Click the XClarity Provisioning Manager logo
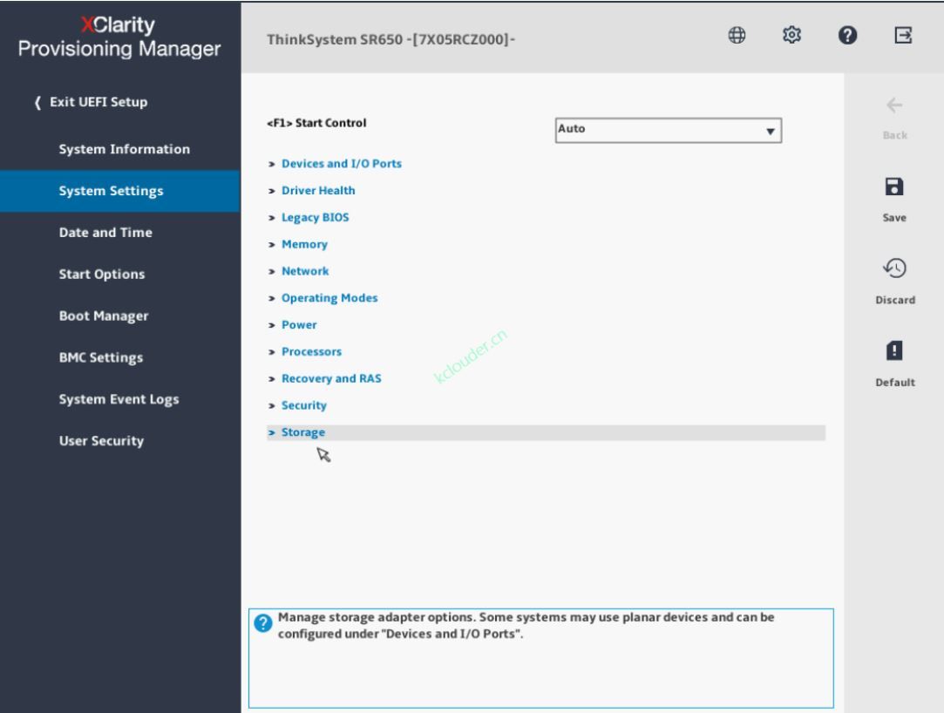Image resolution: width=944 pixels, height=713 pixels. tap(119, 37)
